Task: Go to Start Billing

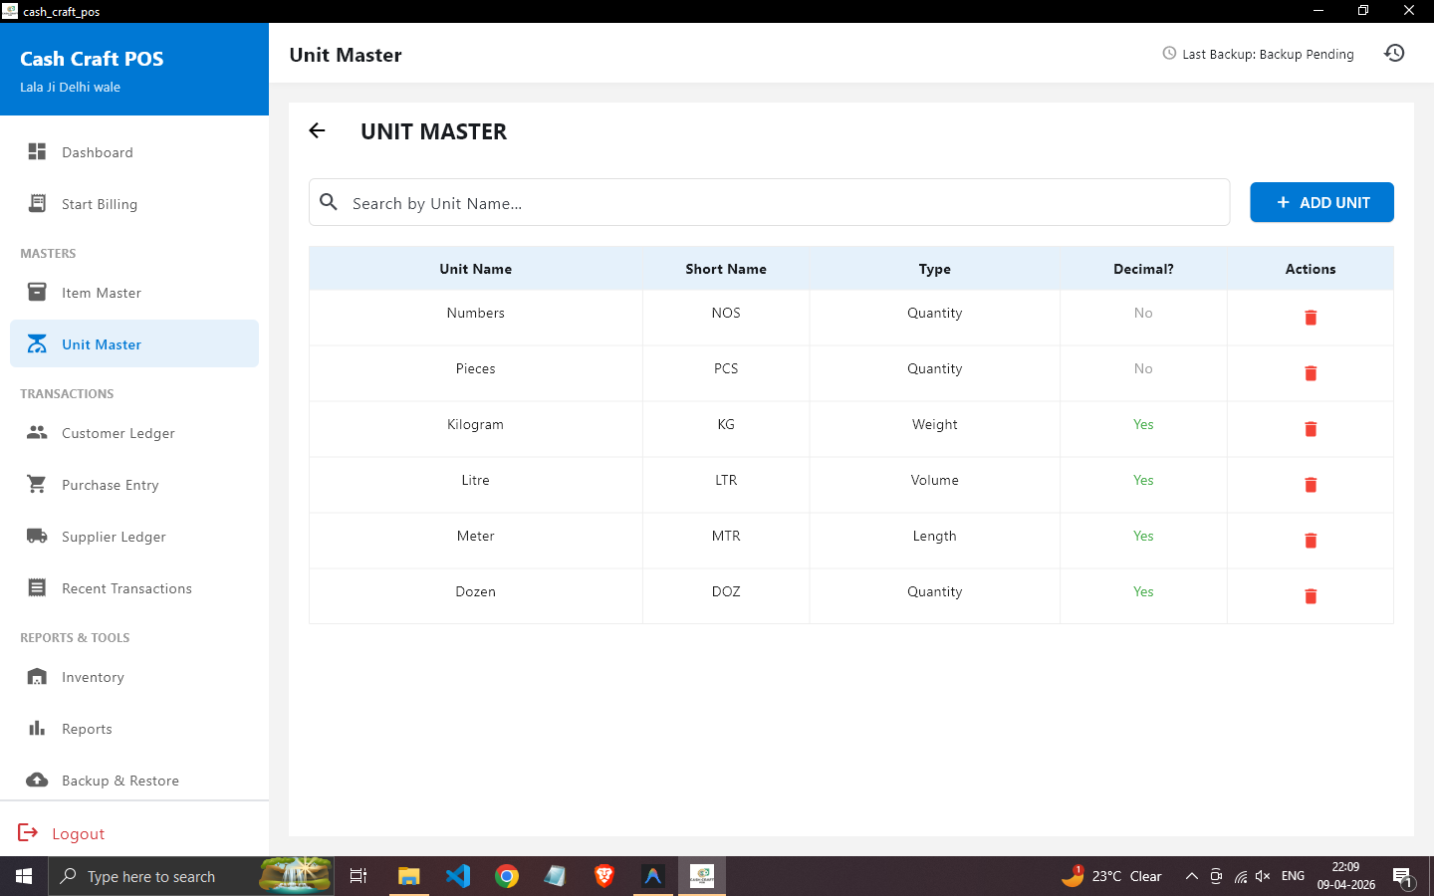Action: click(x=134, y=204)
